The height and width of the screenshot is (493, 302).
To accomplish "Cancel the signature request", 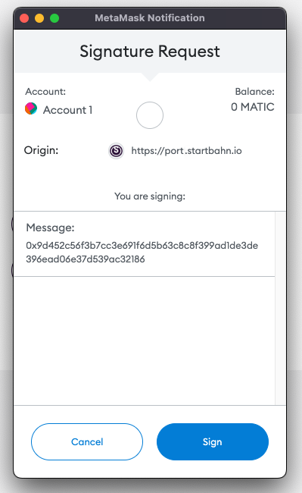I will [87, 441].
